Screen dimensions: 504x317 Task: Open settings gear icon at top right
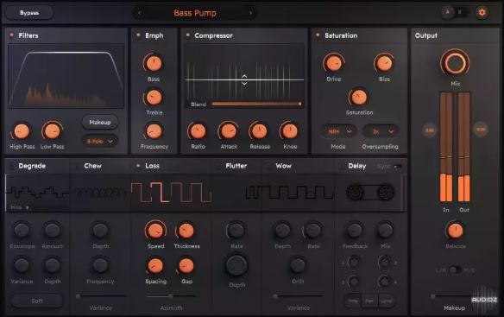tap(482, 13)
